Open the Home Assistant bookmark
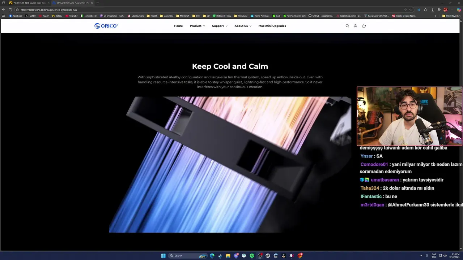This screenshot has height=260, width=463. point(260,16)
